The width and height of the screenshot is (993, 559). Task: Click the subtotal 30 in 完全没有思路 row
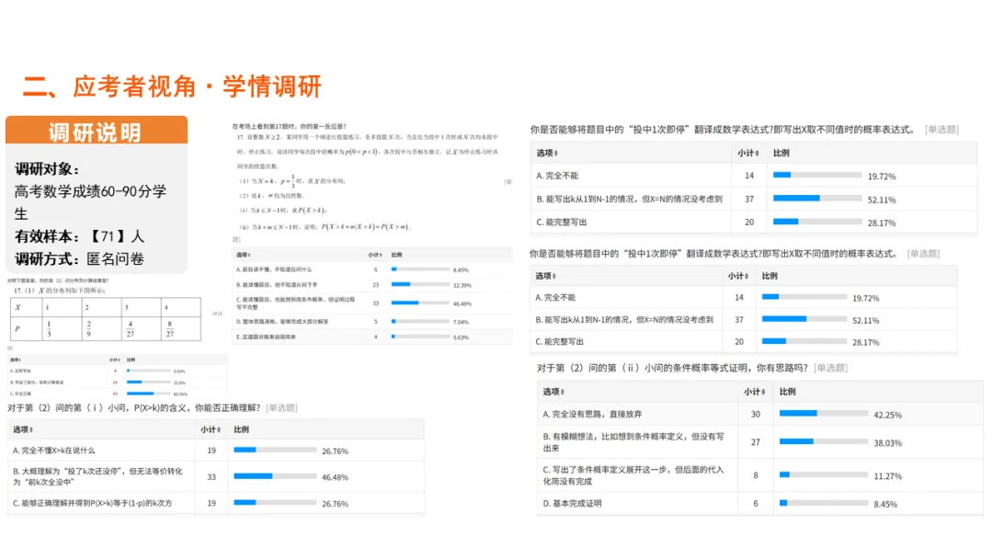click(x=756, y=414)
